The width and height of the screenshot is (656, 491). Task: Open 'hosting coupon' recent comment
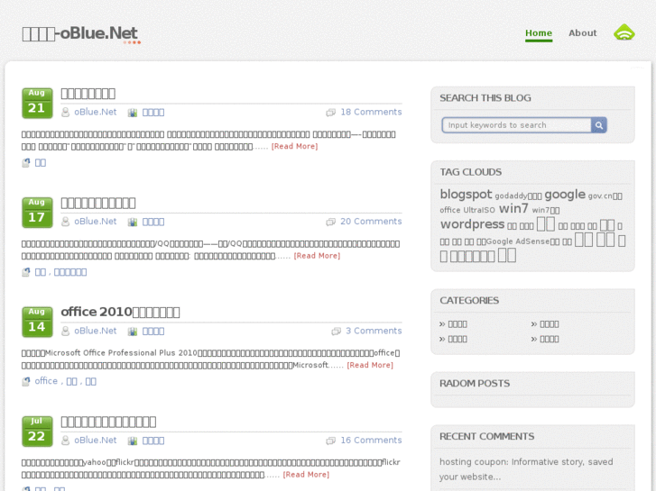tap(526, 469)
